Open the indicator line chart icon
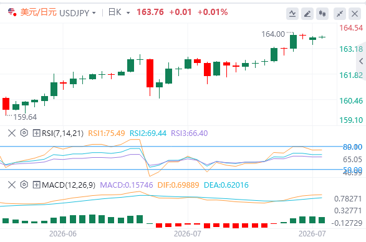Screen dimensions: 366x242 click(x=292, y=14)
